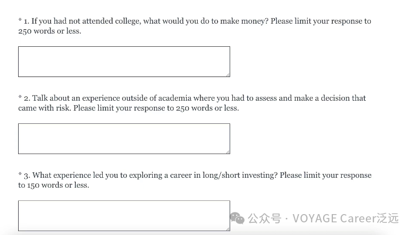Click the number "1." question label

click(x=26, y=21)
